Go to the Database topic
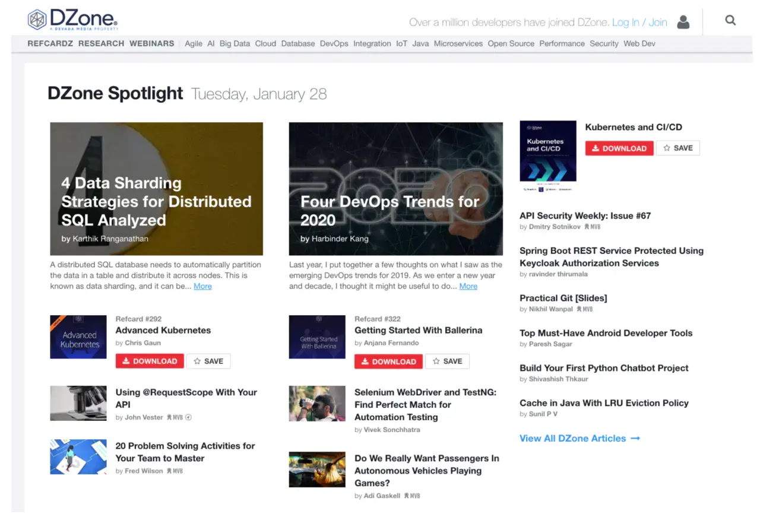Viewport: 760px width, 514px height. 298,43
